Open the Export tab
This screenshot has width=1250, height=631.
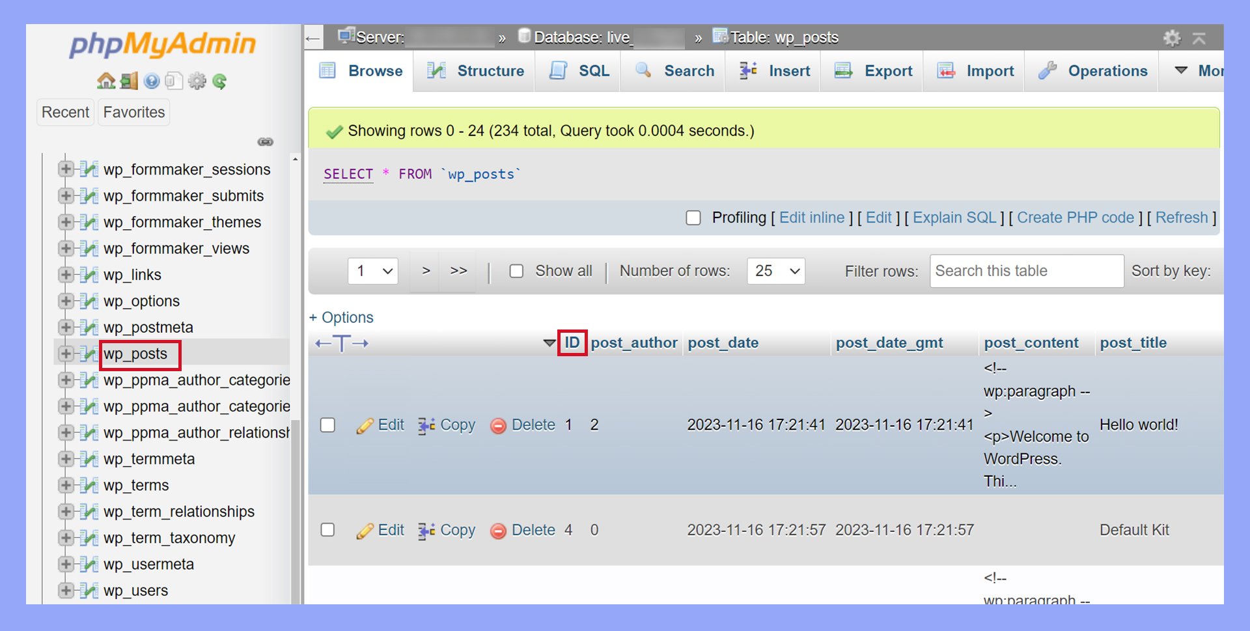pos(874,71)
